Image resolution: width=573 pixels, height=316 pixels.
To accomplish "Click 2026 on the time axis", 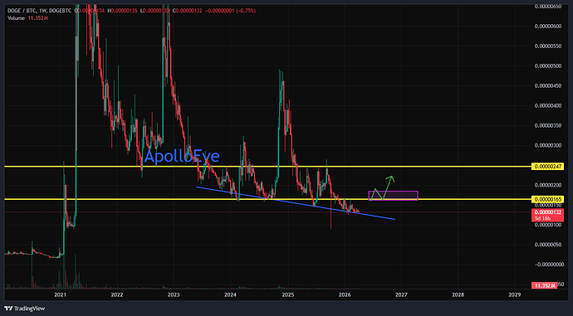I will coord(345,294).
